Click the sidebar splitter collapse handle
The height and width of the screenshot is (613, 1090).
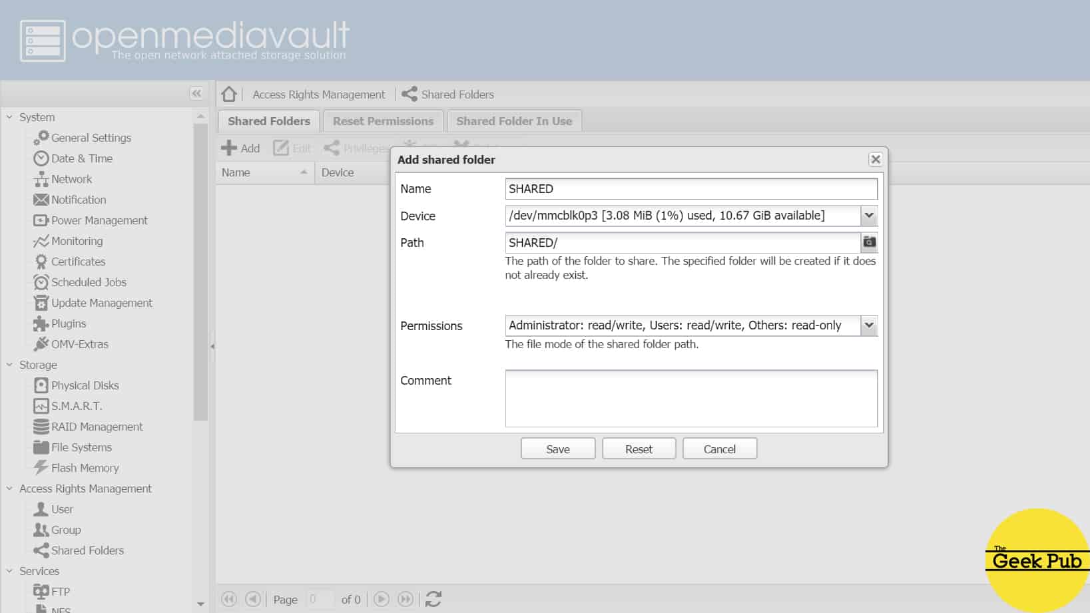tap(212, 346)
